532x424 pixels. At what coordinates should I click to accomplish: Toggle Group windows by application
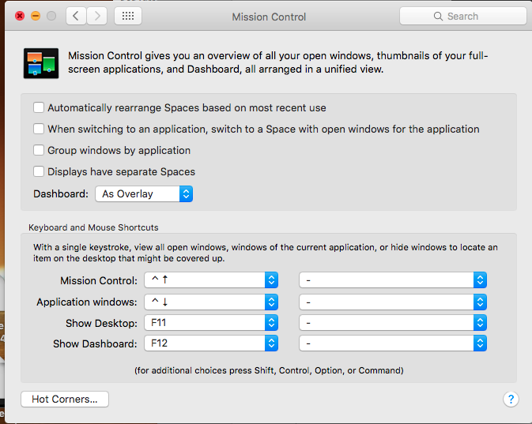(x=39, y=150)
